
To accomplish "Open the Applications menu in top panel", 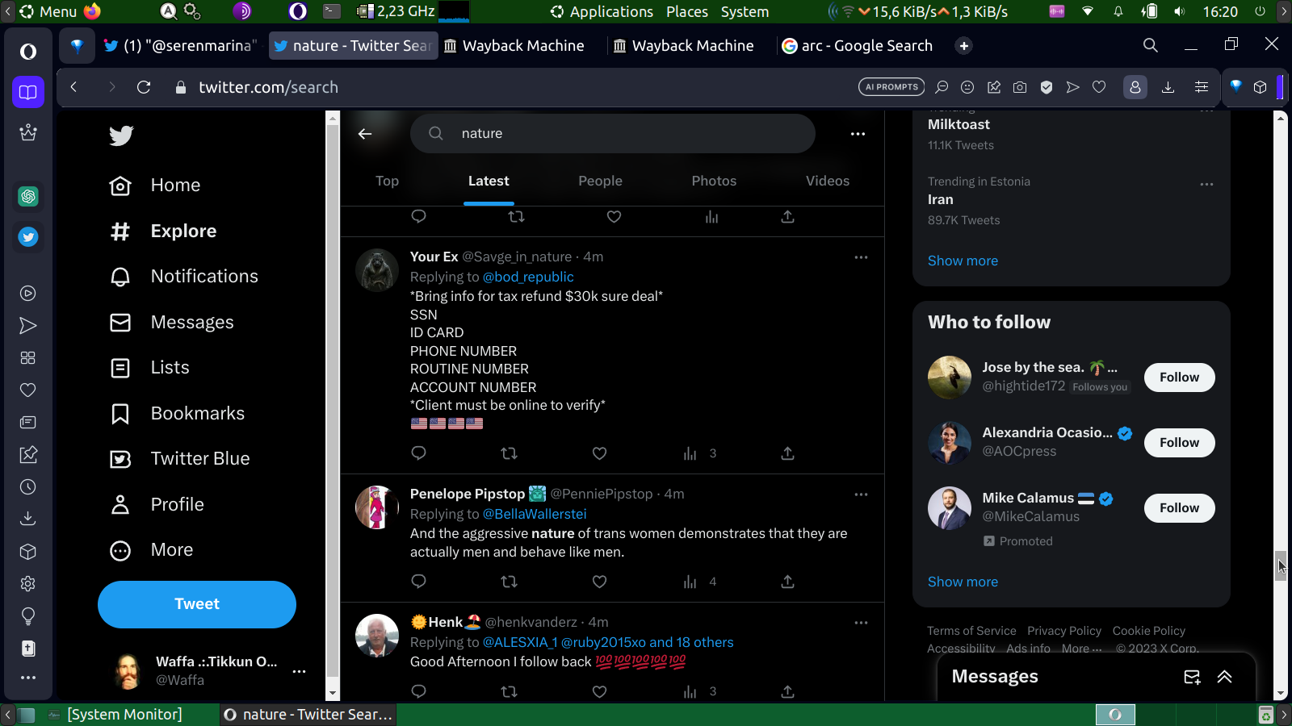I will pyautogui.click(x=602, y=12).
